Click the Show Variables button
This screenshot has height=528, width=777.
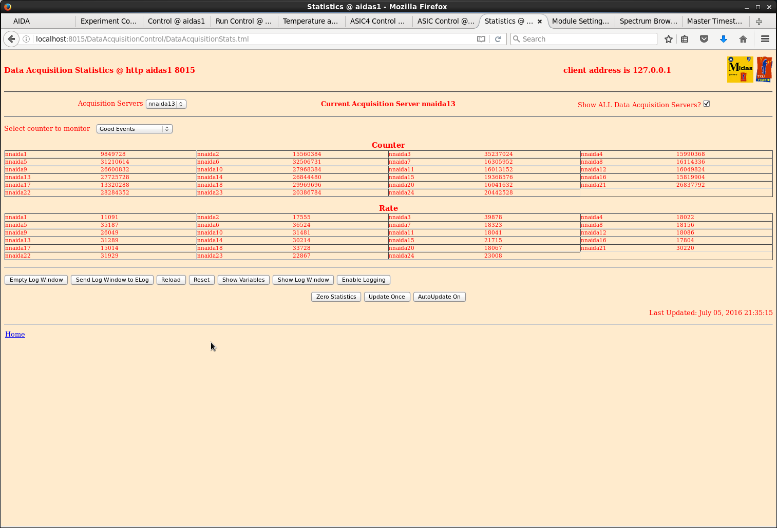(x=243, y=280)
